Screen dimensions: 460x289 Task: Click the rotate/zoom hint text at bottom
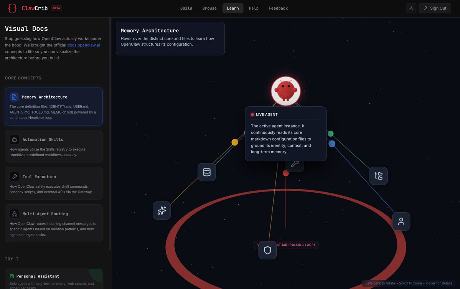409,283
